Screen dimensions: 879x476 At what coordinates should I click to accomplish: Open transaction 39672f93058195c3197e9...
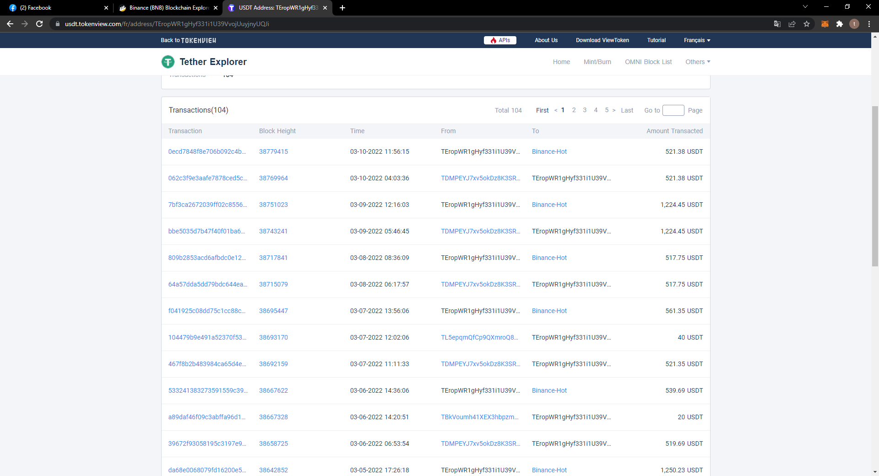click(x=207, y=444)
